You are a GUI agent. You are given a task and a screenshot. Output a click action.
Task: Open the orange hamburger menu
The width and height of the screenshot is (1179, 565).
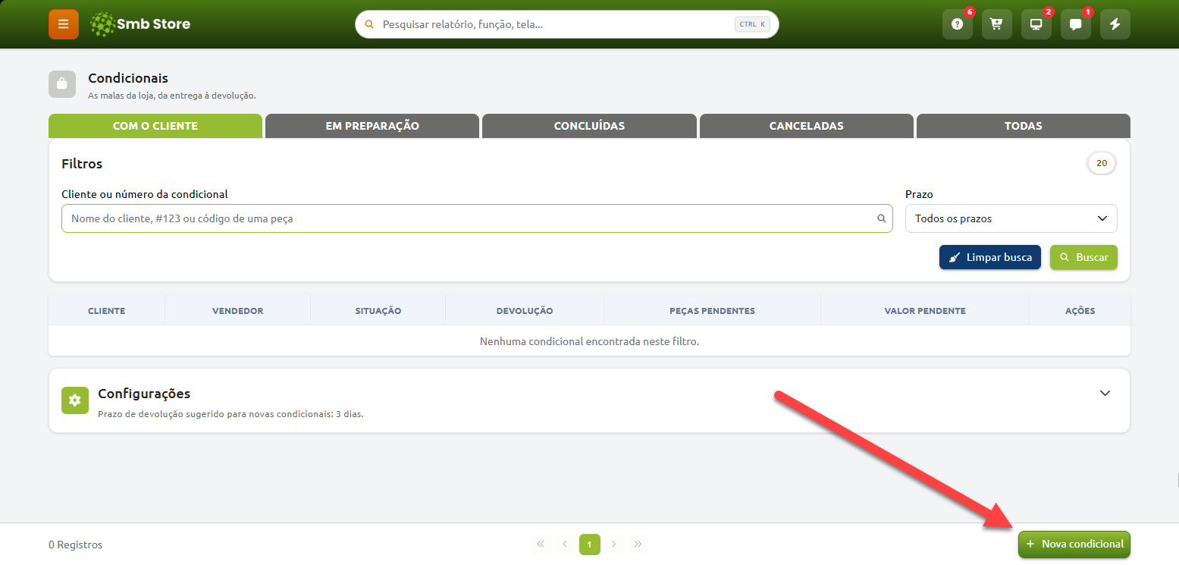[64, 24]
